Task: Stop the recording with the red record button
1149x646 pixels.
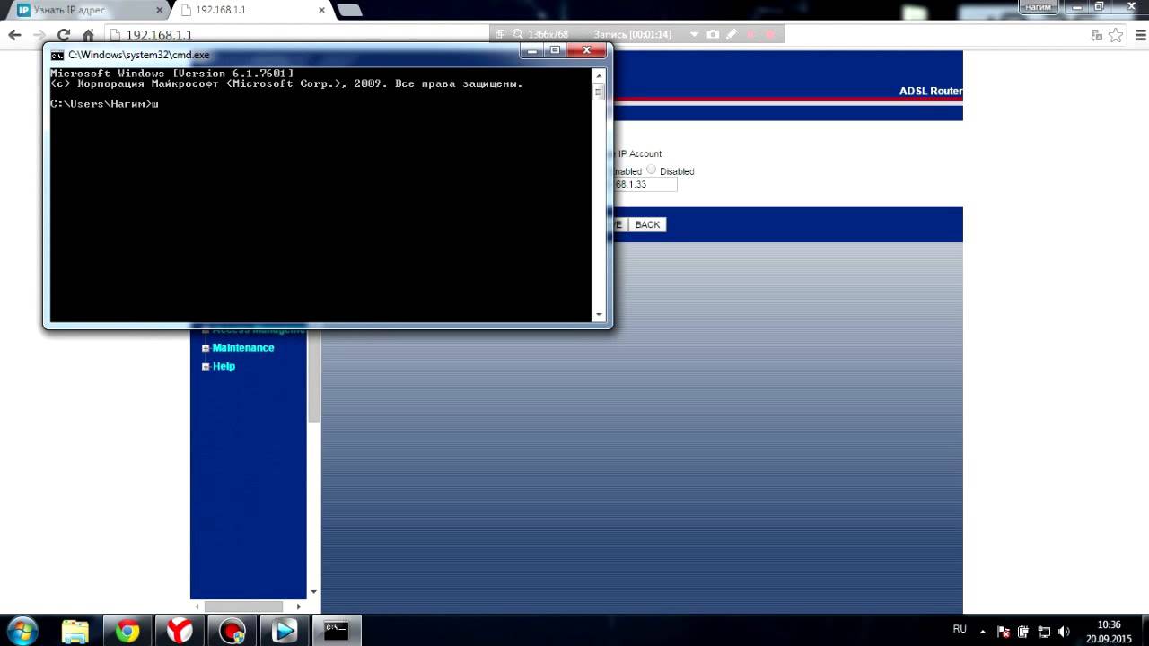Action: coord(770,34)
